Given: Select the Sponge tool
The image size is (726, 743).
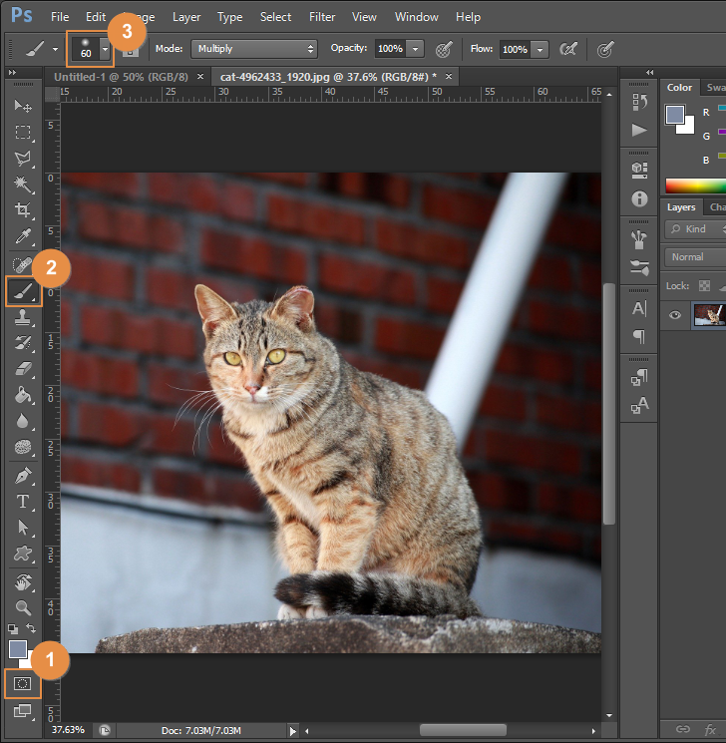Looking at the screenshot, I should (x=22, y=447).
